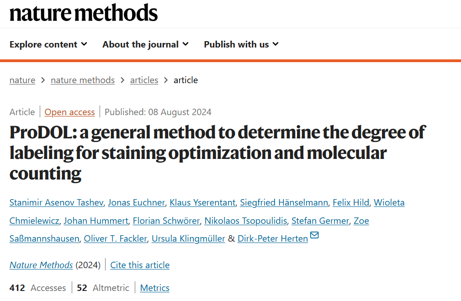Image resolution: width=461 pixels, height=301 pixels.
Task: Open the nature methods breadcrumb link
Action: pos(83,80)
